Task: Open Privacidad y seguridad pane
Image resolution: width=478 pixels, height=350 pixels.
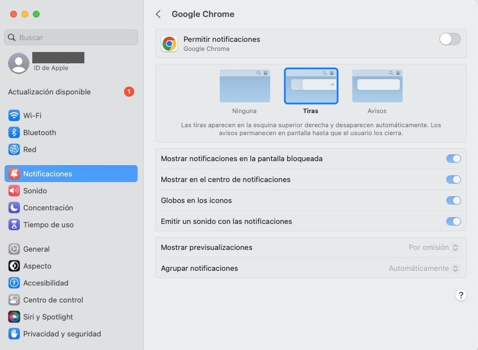Action: pyautogui.click(x=71, y=334)
